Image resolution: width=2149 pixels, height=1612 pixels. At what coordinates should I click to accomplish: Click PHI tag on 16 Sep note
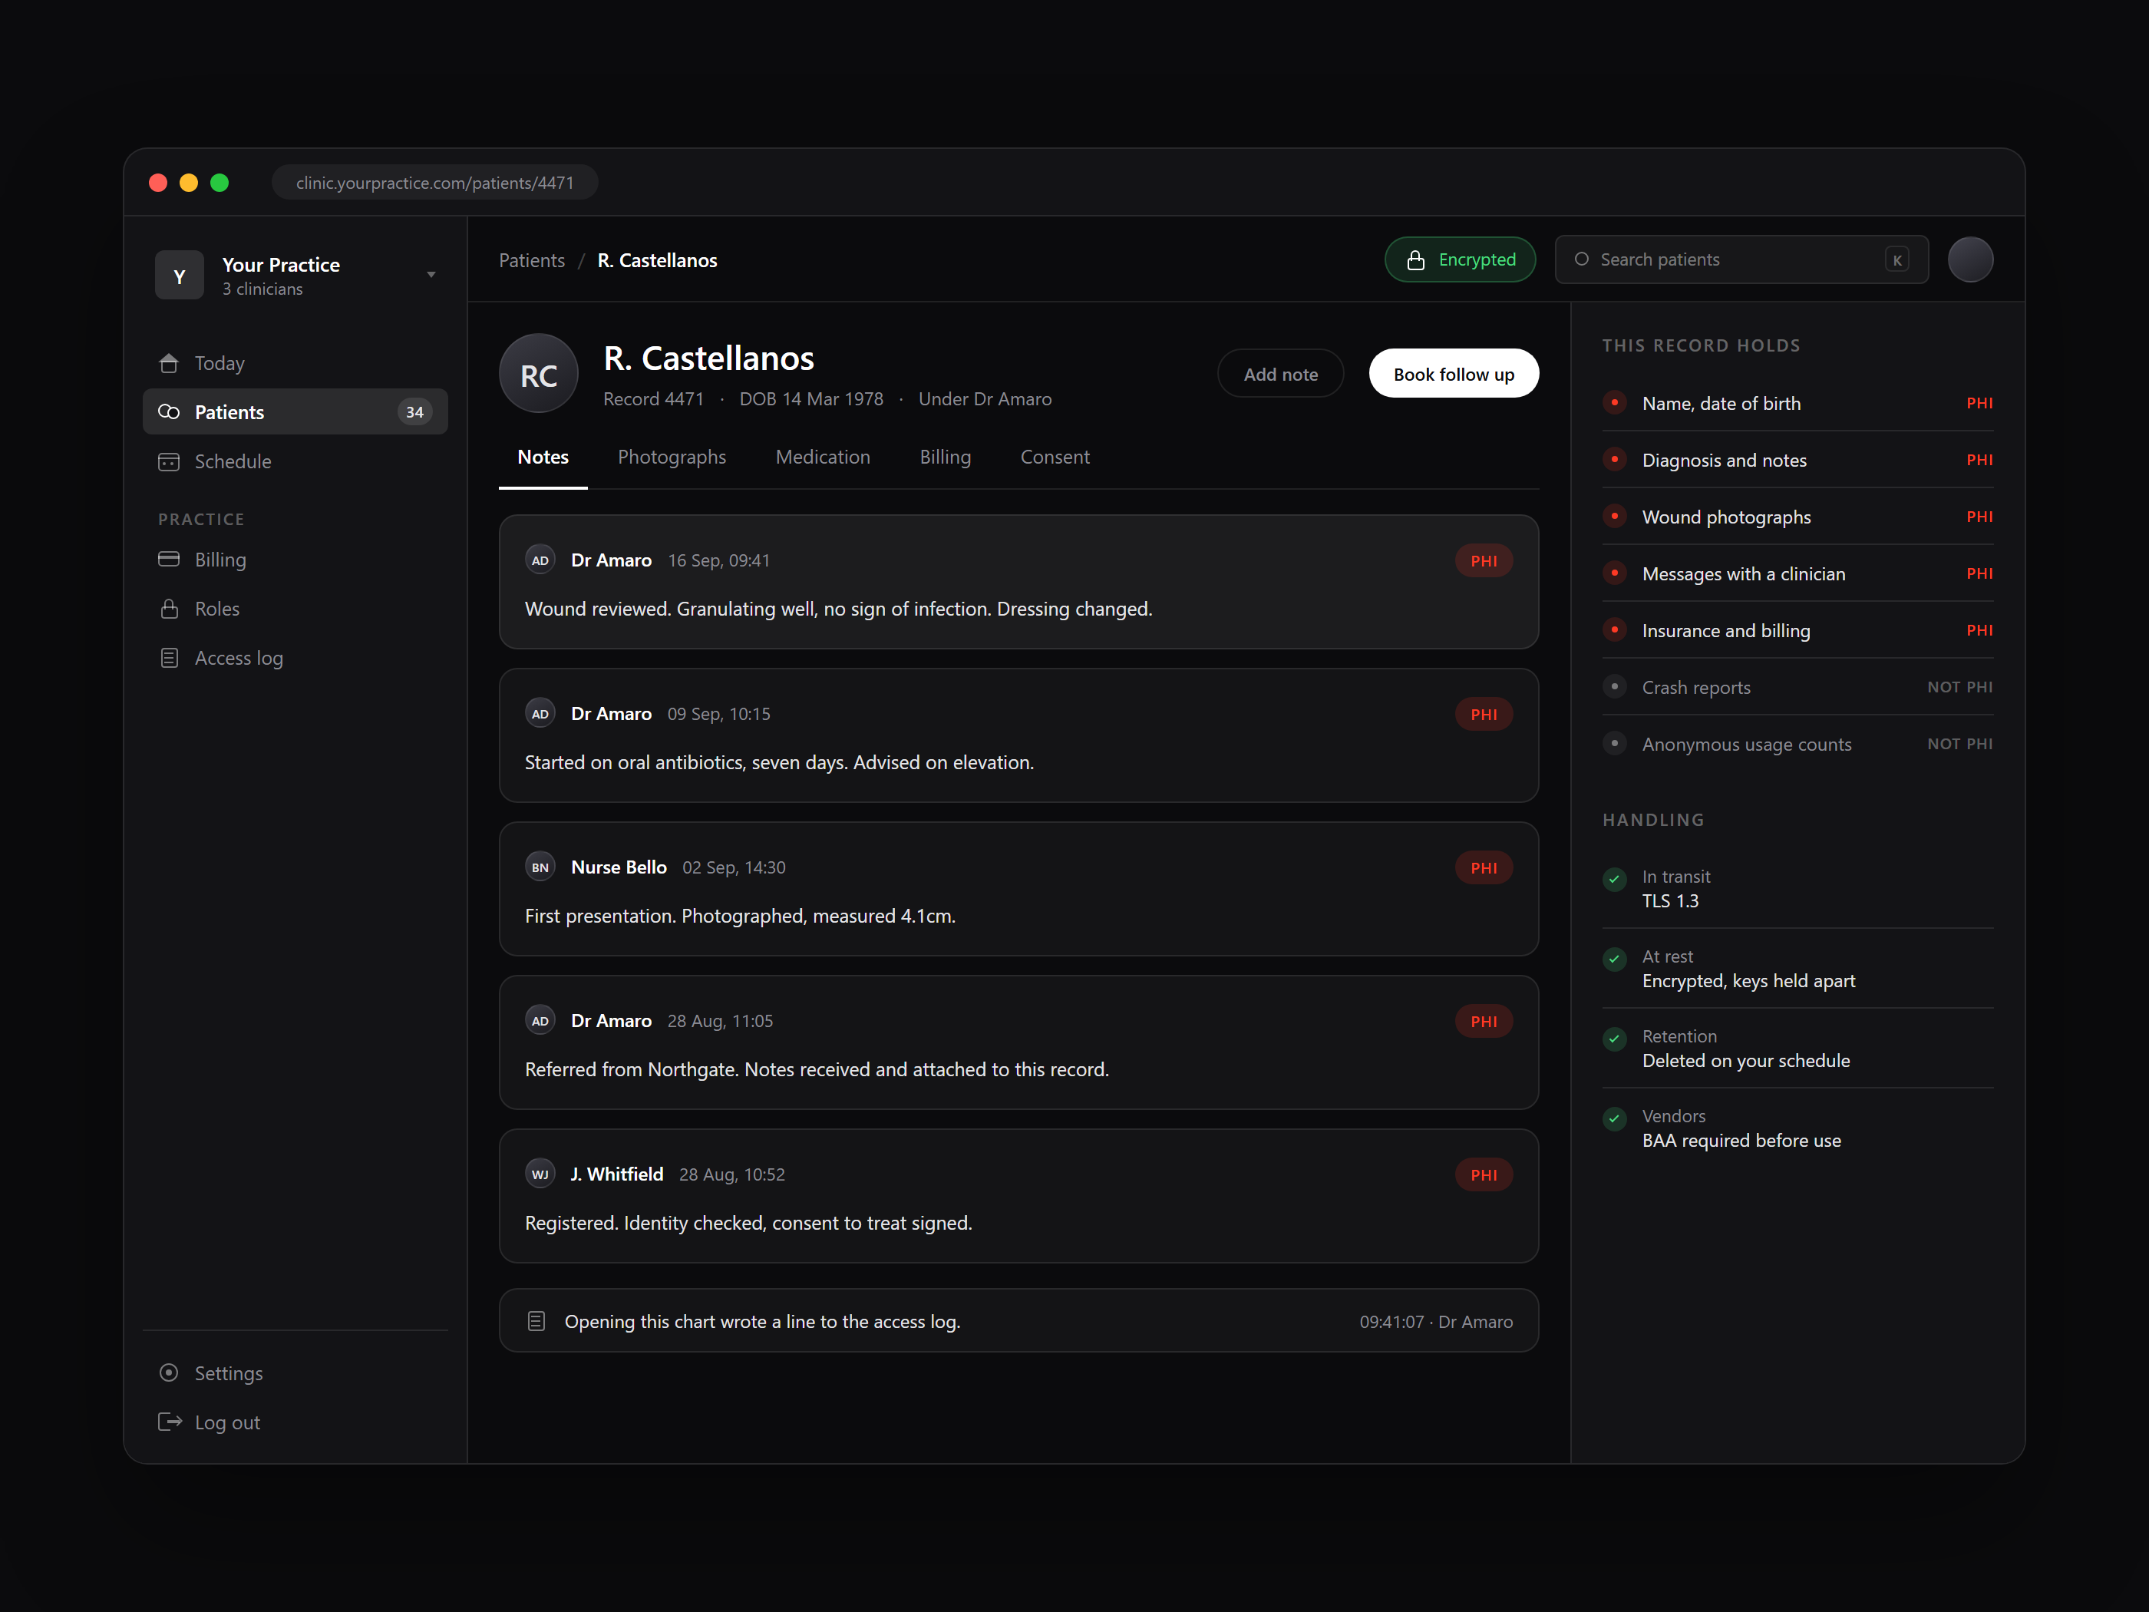(x=1484, y=560)
